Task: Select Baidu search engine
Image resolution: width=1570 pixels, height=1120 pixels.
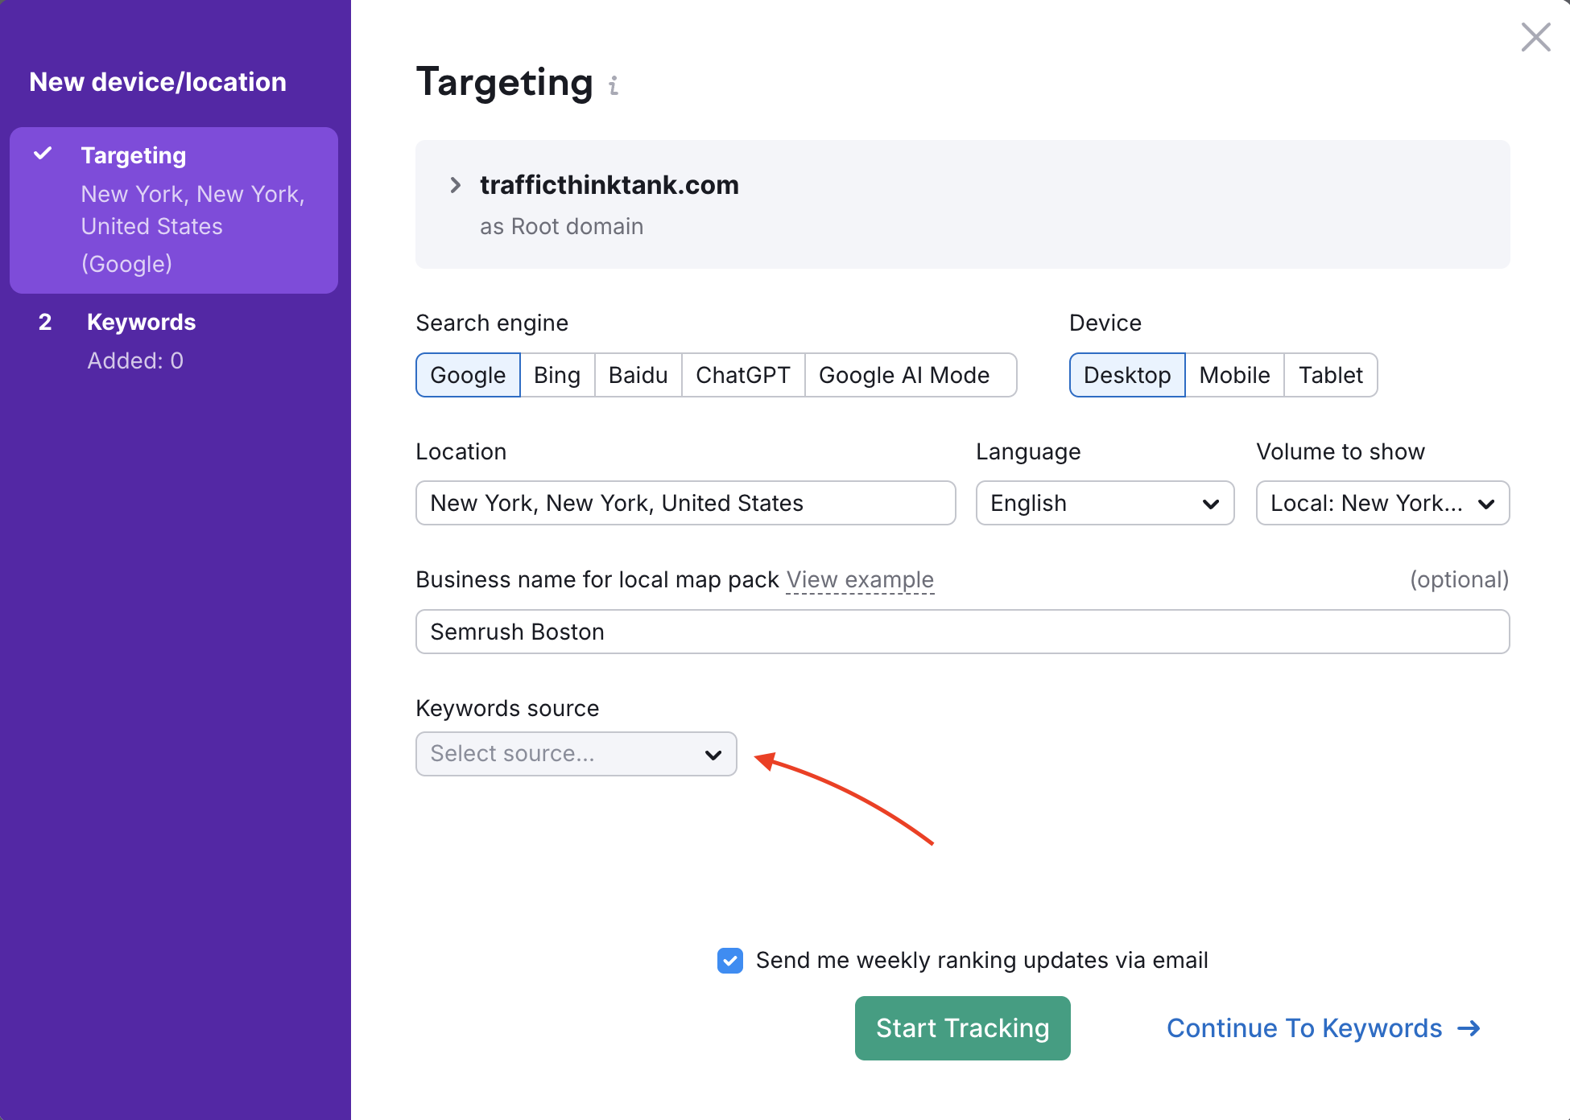Action: click(637, 375)
